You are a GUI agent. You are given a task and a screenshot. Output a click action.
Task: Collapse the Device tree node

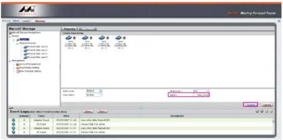click(x=10, y=36)
